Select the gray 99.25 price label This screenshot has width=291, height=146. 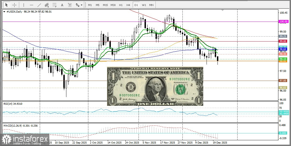point(283,36)
